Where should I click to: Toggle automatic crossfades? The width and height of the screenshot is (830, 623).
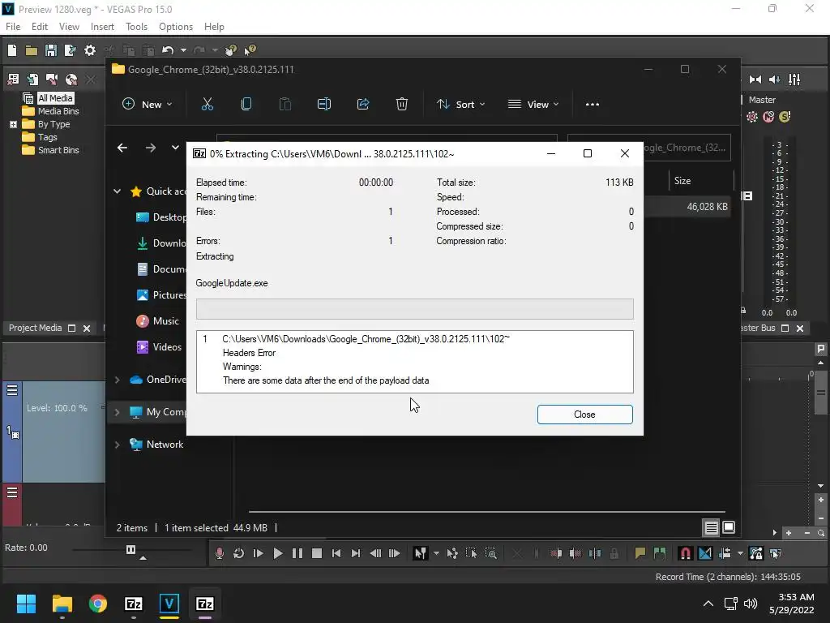[x=705, y=553]
